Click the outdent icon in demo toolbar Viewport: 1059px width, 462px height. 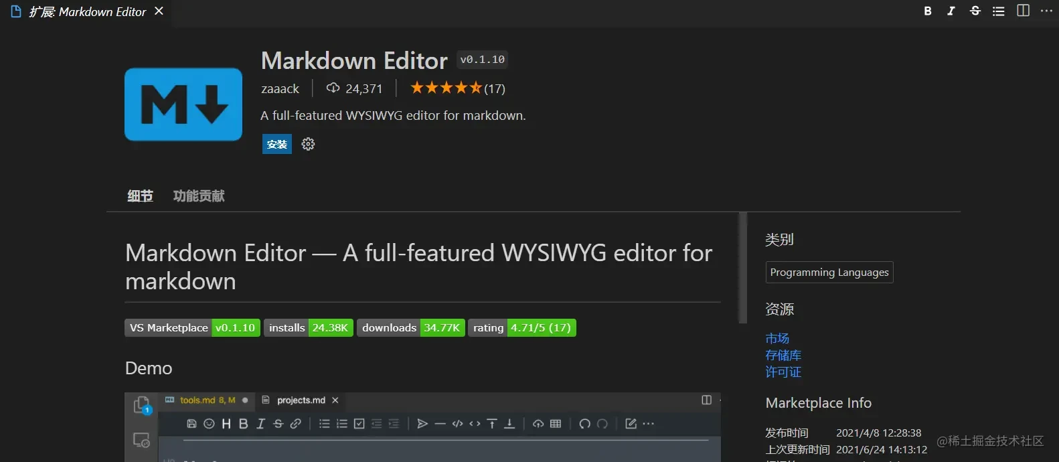tap(376, 424)
